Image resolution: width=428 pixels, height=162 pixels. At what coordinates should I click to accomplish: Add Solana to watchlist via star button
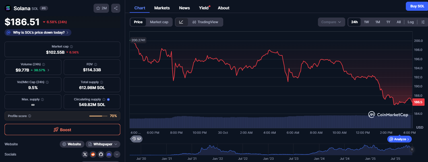coord(101,8)
